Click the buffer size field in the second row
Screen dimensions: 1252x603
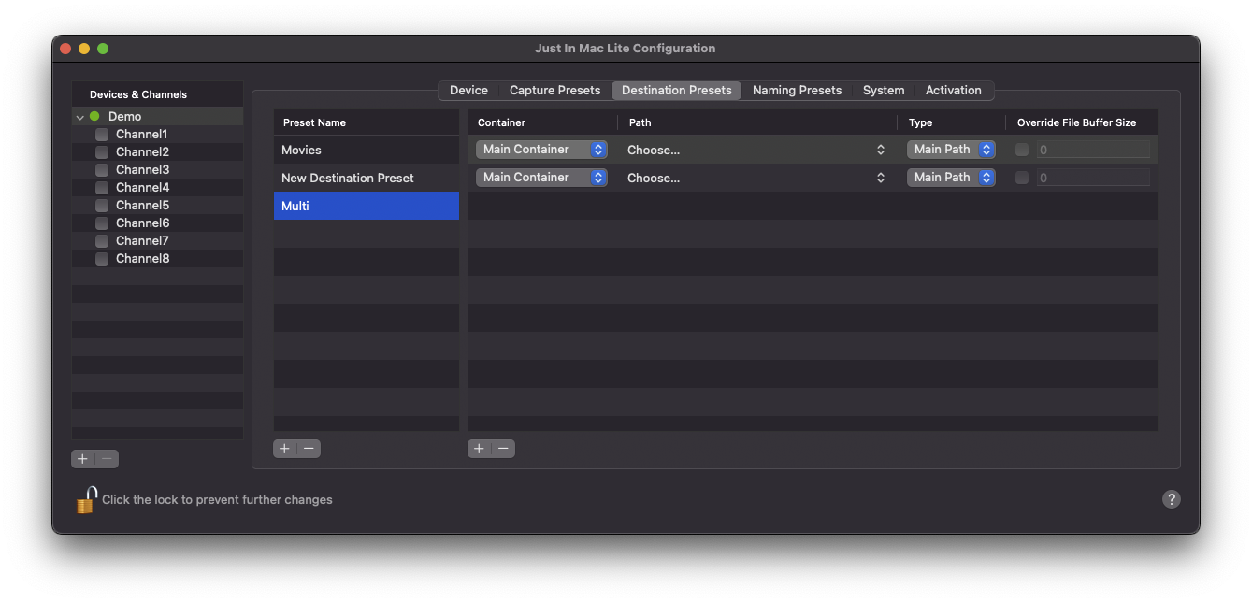tap(1093, 178)
